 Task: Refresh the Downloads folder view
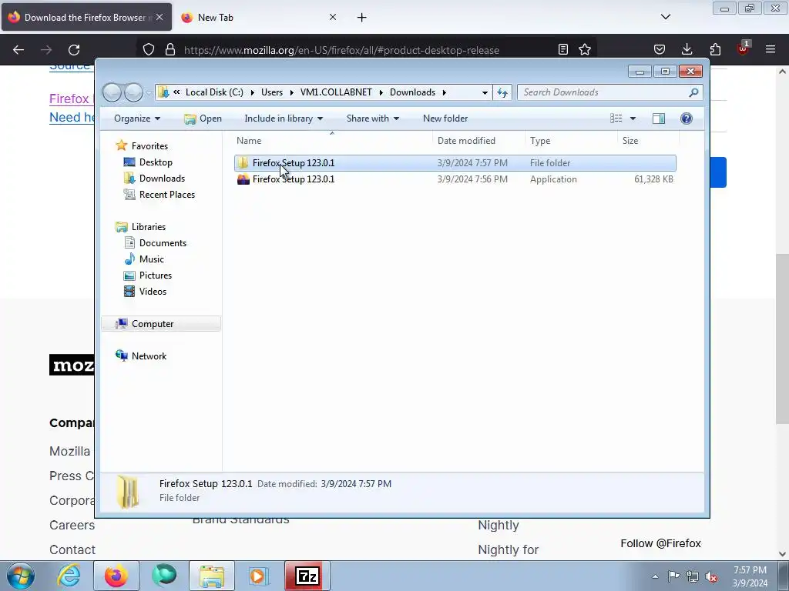[x=502, y=92]
